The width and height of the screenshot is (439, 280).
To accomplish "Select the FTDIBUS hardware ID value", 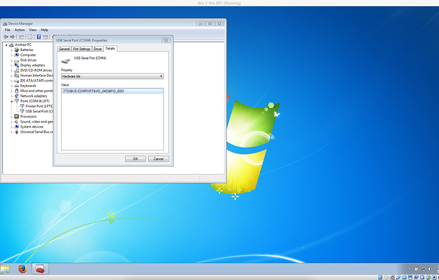I will (x=112, y=91).
